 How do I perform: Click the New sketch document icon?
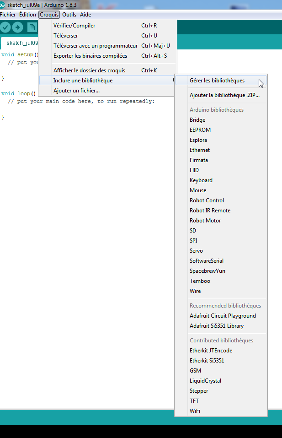click(32, 27)
